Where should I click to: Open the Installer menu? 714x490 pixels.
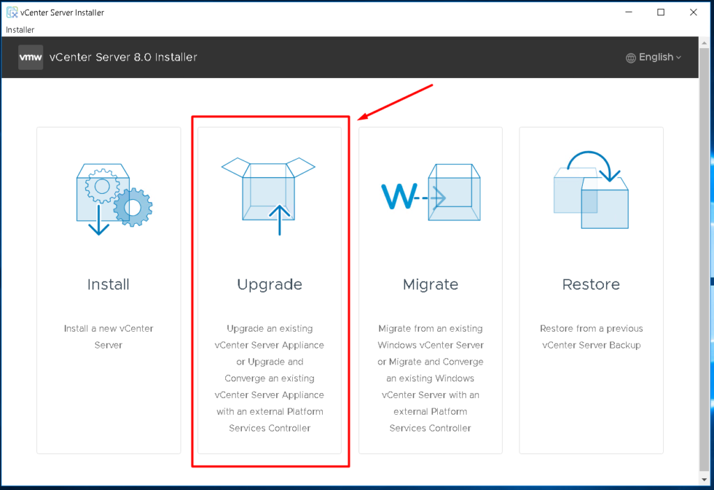(x=20, y=29)
